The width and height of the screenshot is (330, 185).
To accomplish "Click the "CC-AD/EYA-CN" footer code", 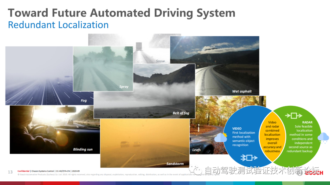I will [x=63, y=171].
